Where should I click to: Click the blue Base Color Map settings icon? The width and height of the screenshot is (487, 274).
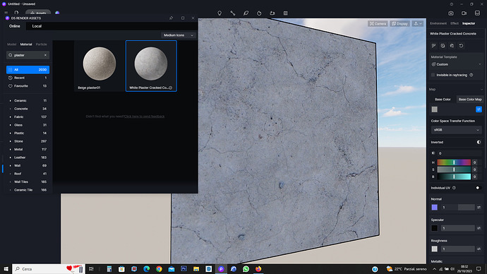point(479,109)
